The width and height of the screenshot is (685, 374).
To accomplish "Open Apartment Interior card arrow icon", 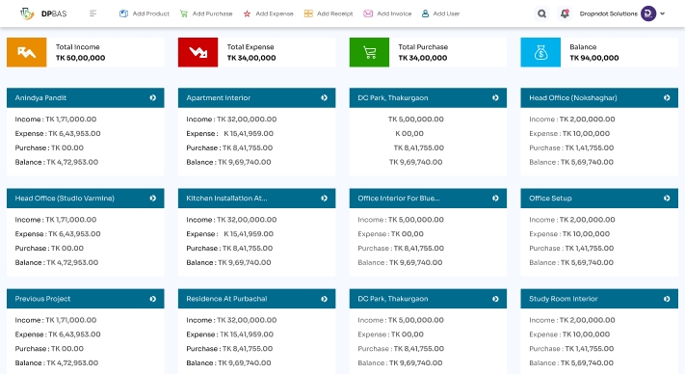I will pyautogui.click(x=324, y=98).
